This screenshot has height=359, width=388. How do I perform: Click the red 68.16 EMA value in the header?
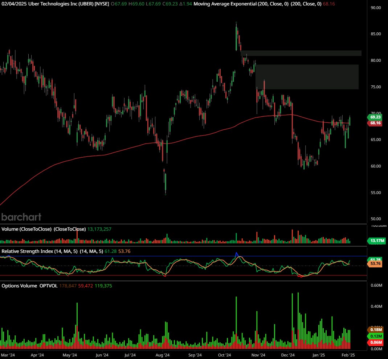coord(329,4)
